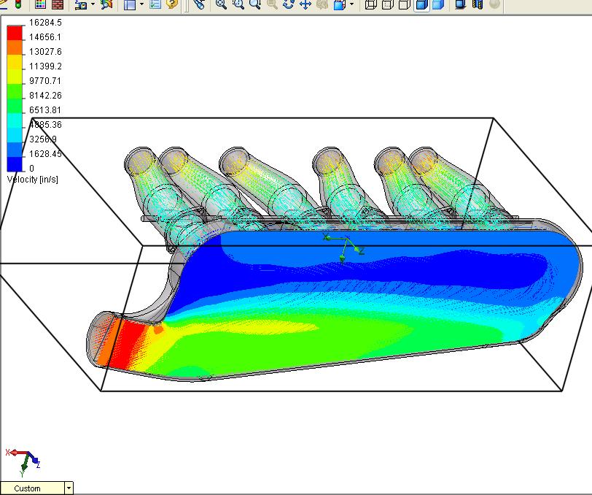Click the brick wall texture icon
Image resolution: width=592 pixels, height=495 pixels.
(58, 4)
